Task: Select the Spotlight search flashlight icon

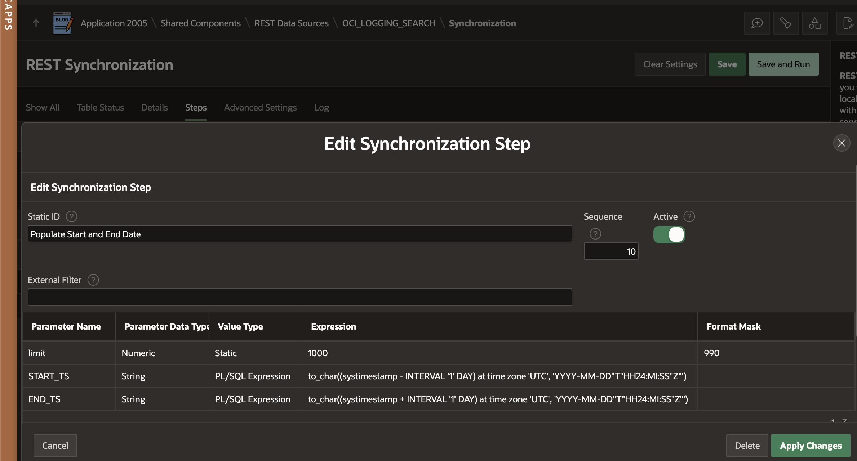Action: click(x=786, y=23)
